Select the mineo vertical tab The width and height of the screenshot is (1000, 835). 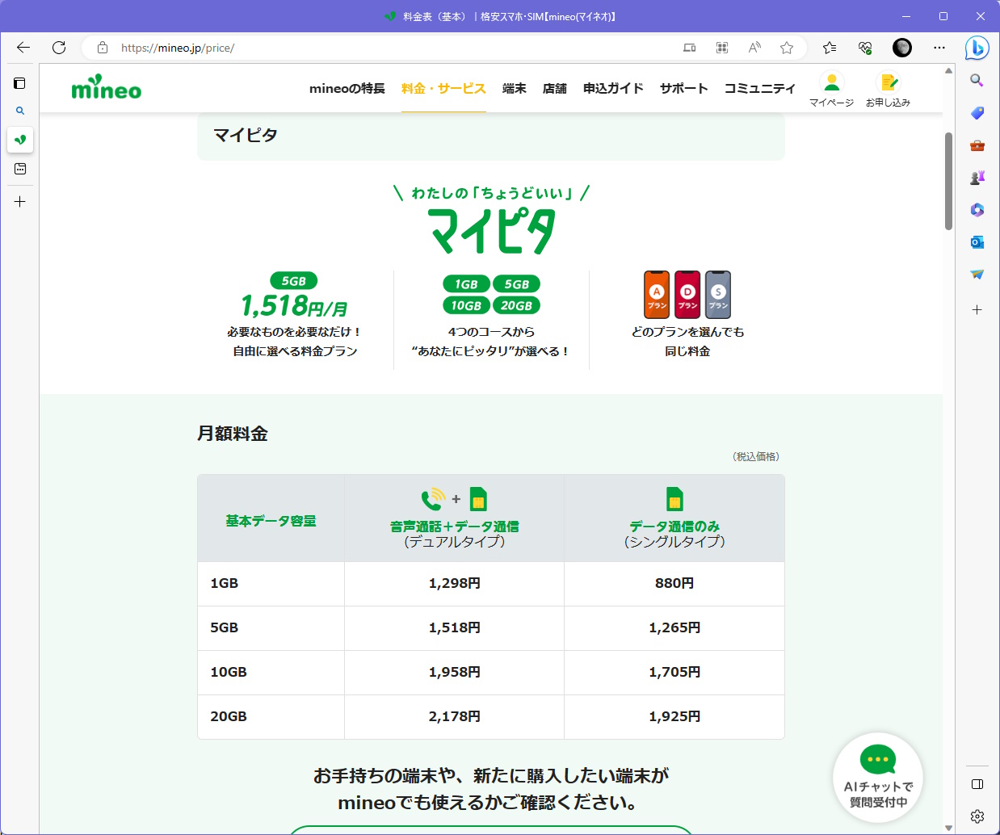coord(20,140)
